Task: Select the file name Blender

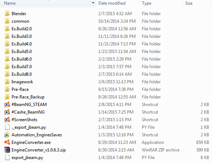Action: click(19, 14)
